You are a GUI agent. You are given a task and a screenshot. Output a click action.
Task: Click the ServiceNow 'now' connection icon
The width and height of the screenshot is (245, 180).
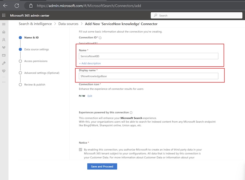click(x=82, y=96)
